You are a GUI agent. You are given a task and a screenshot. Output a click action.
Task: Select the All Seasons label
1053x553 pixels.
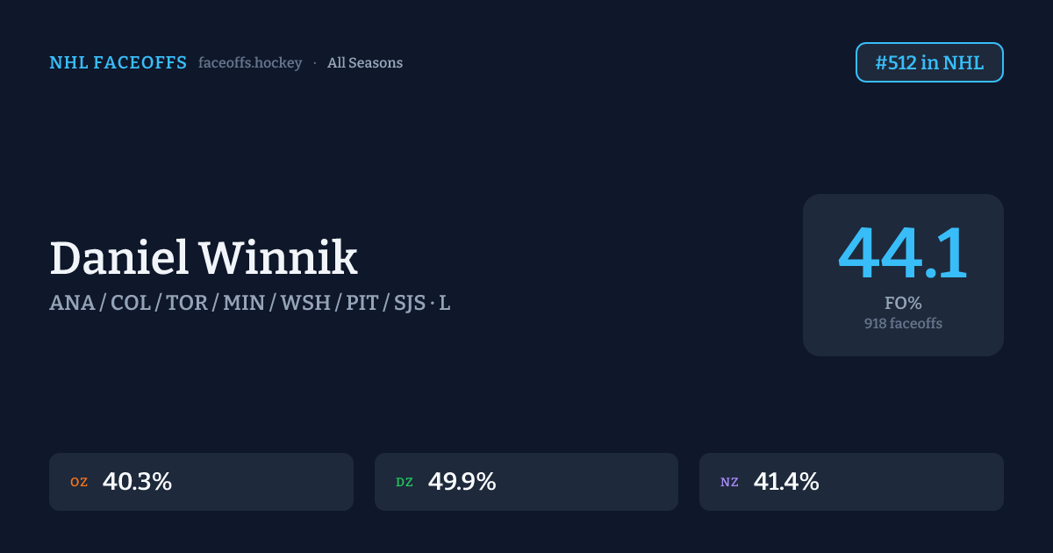pos(365,63)
